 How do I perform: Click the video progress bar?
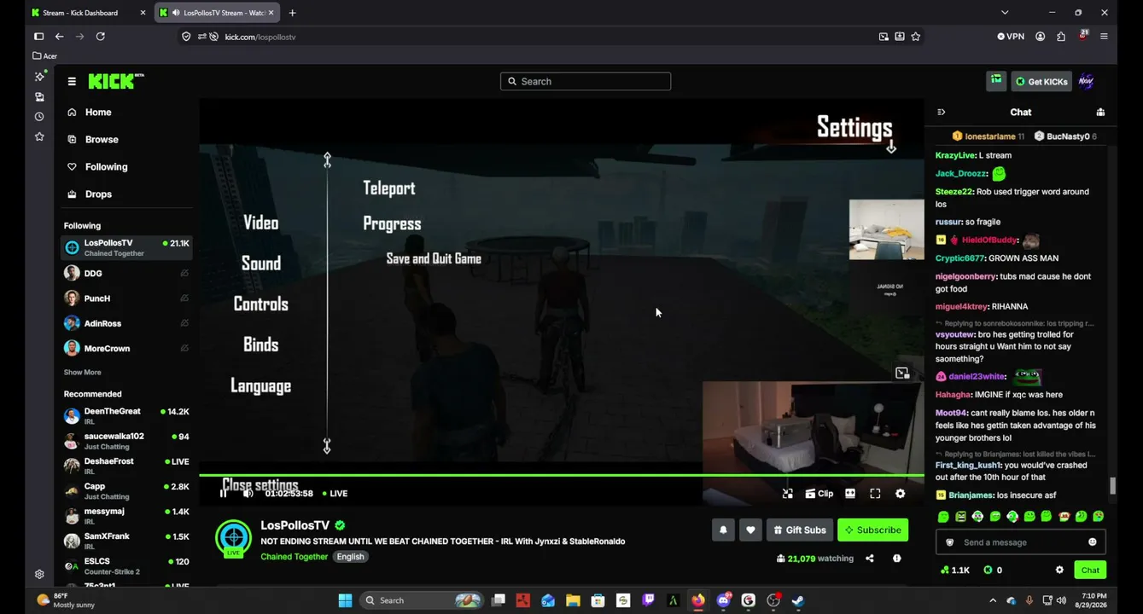[x=562, y=475]
